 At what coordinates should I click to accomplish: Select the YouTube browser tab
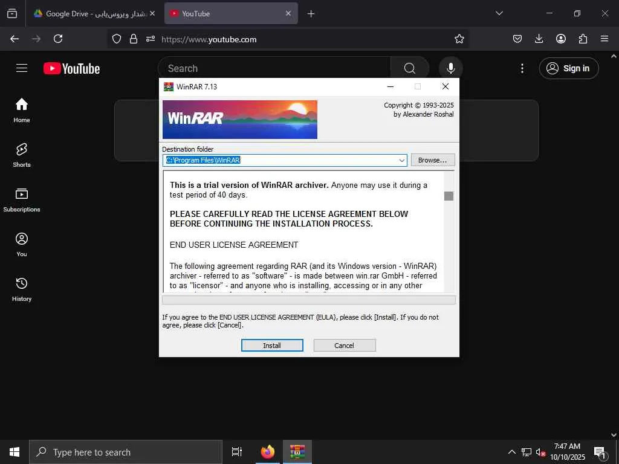(x=231, y=13)
